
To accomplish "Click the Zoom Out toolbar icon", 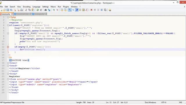I will [57, 10].
